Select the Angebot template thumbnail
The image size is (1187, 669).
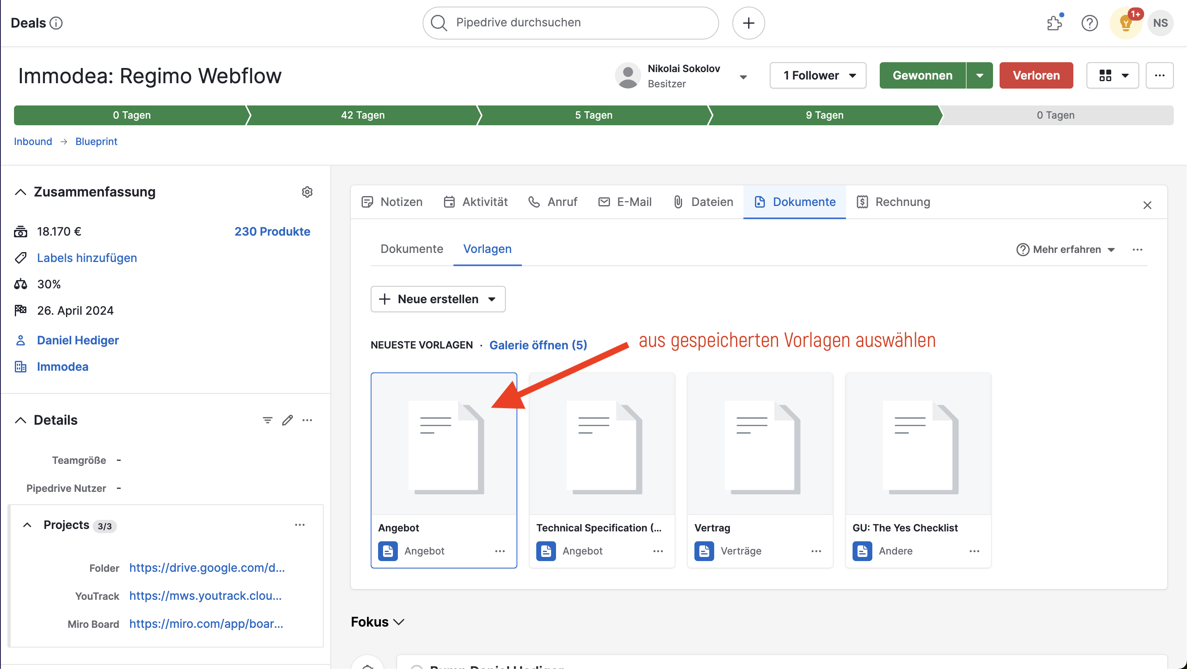[444, 445]
